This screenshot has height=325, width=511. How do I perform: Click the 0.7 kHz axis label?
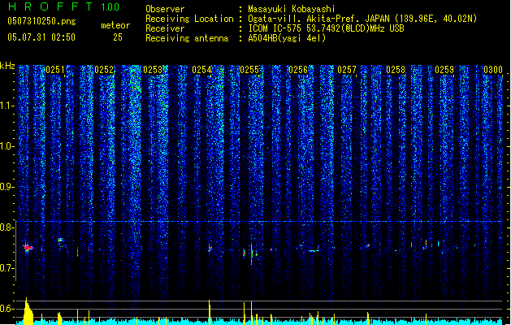7,268
